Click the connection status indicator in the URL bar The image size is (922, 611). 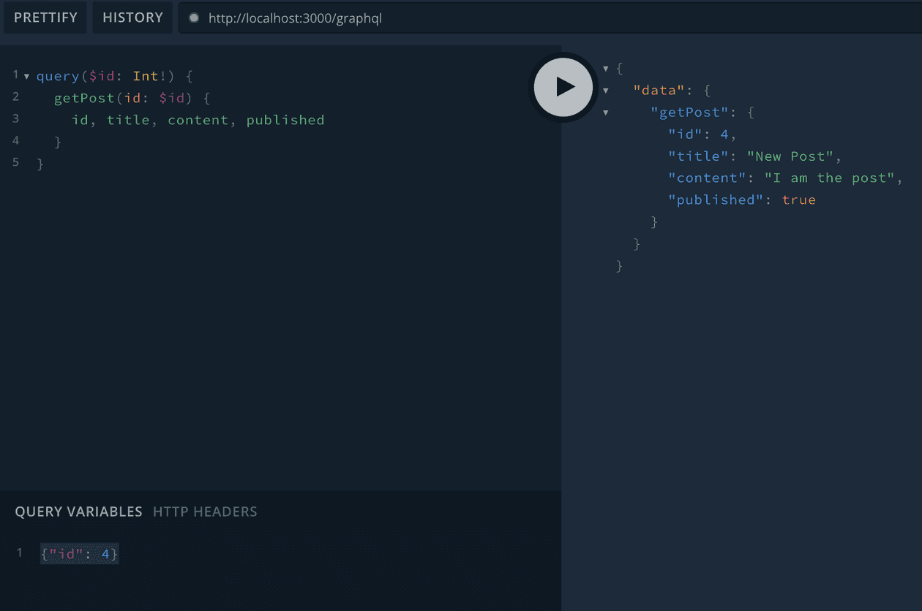(x=193, y=18)
